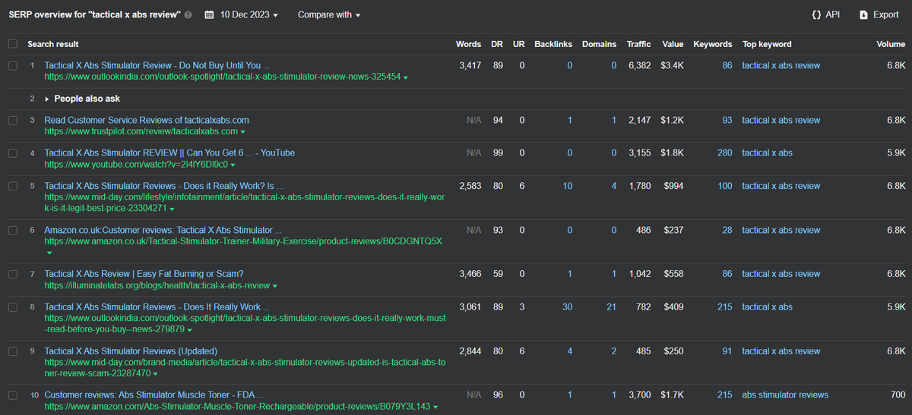Click the UR column header
This screenshot has height=415, width=912.
coord(519,44)
